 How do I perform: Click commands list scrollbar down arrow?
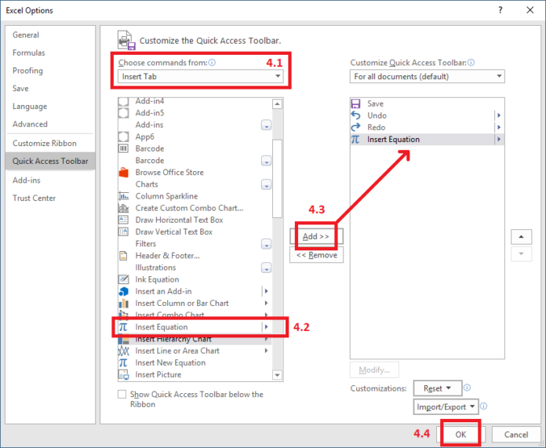point(277,375)
